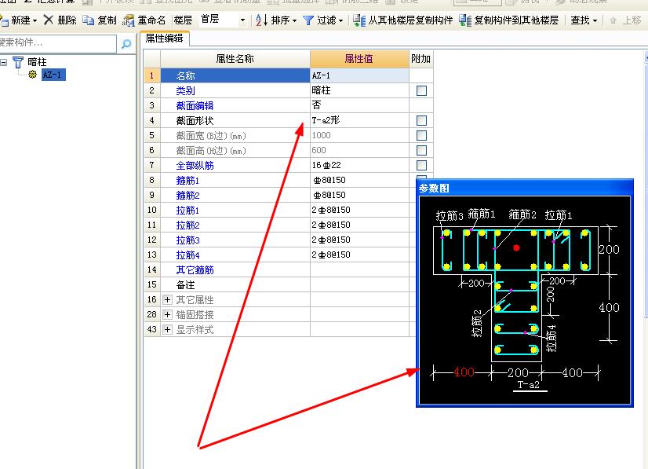
Task: Click the 拉筋2 value cell
Action: [359, 225]
